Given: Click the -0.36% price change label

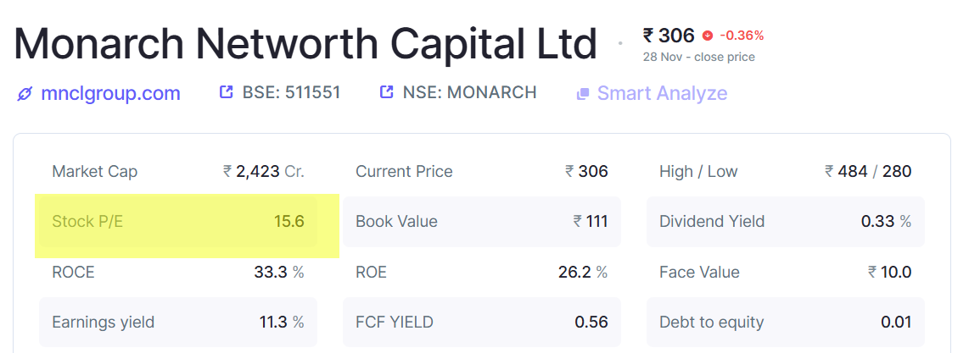Looking at the screenshot, I should click(x=742, y=36).
